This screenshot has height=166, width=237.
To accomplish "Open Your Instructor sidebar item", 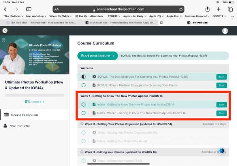I will click(35, 126).
